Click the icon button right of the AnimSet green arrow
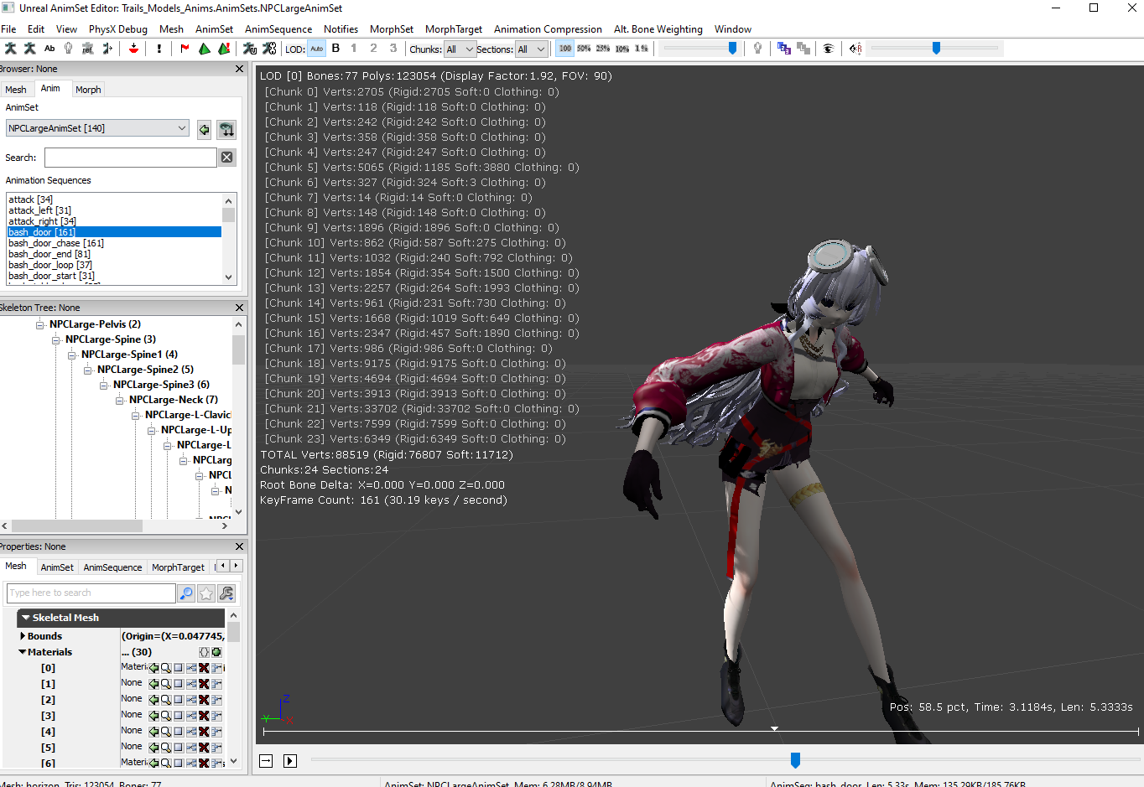Viewport: 1144px width, 787px height. (226, 129)
